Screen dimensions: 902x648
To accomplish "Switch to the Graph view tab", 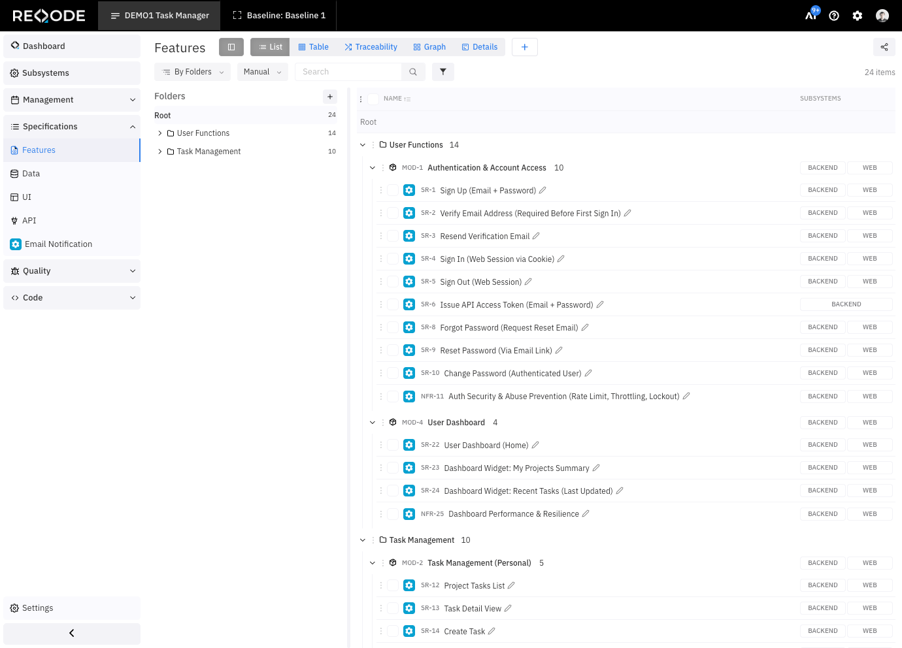I will pyautogui.click(x=429, y=47).
